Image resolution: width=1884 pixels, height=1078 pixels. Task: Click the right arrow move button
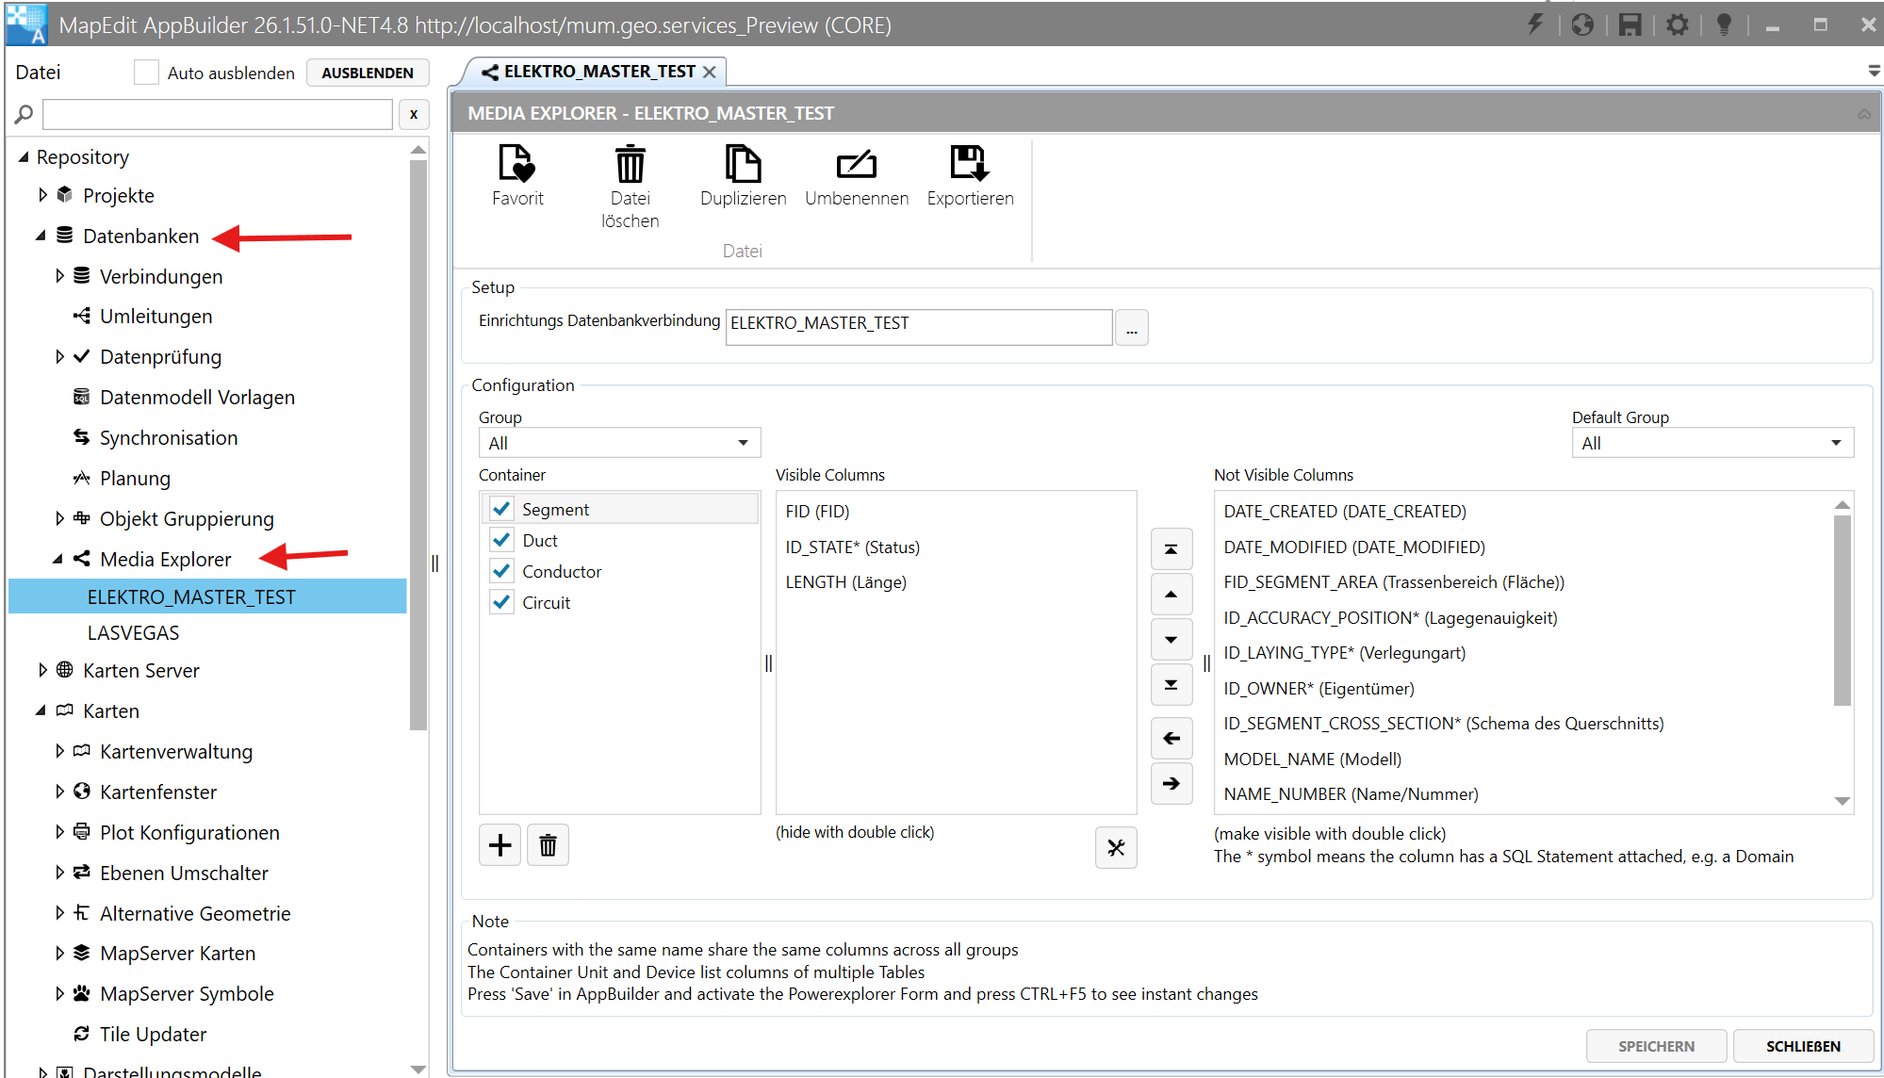click(1171, 783)
